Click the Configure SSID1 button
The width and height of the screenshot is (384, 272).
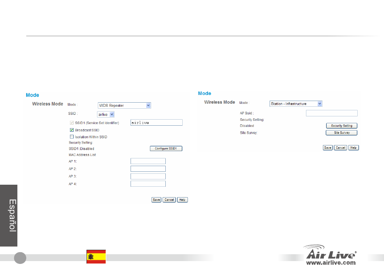click(x=166, y=149)
